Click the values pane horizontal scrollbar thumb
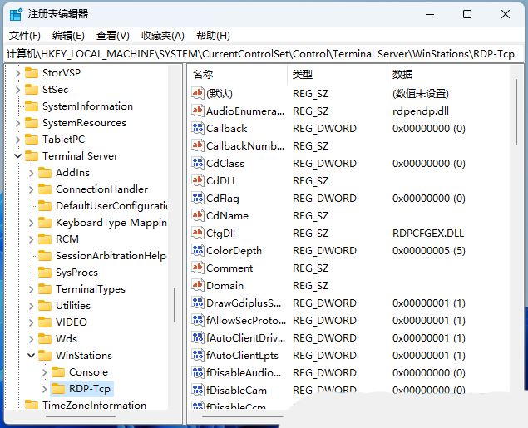The height and width of the screenshot is (428, 528). click(244, 416)
